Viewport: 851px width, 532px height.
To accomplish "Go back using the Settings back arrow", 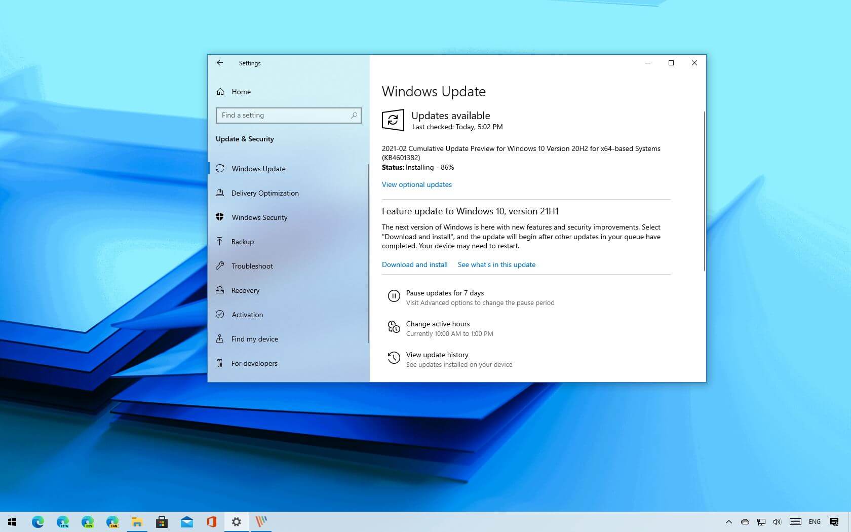I will coord(220,63).
